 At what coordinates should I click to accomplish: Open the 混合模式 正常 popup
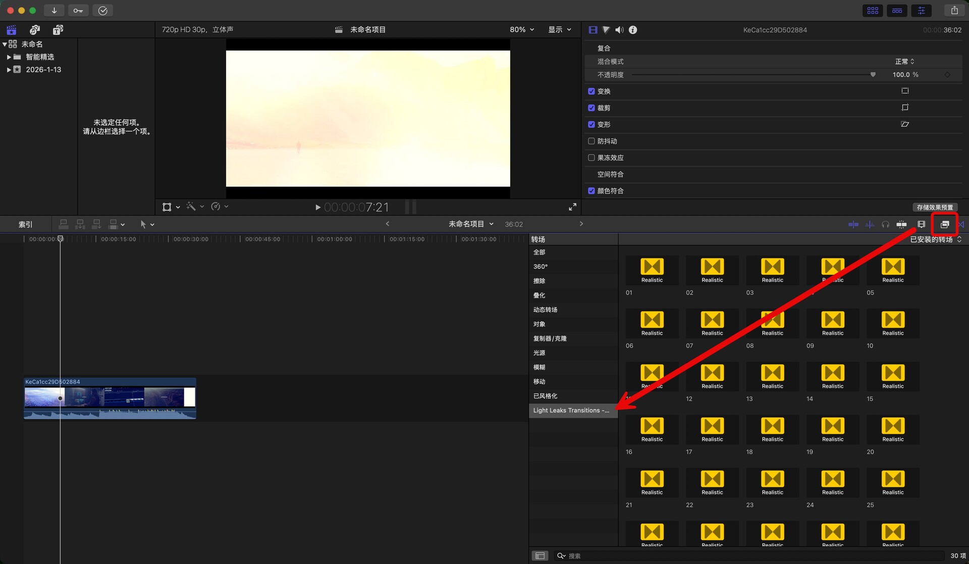(x=904, y=62)
